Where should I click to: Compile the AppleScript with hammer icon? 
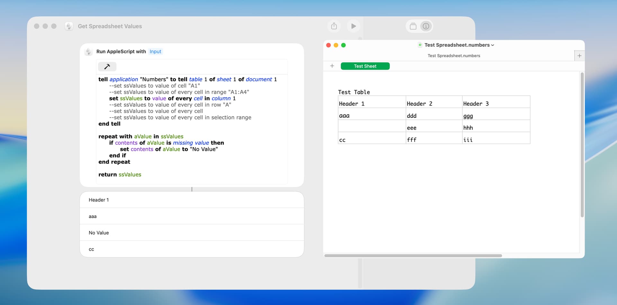107,66
